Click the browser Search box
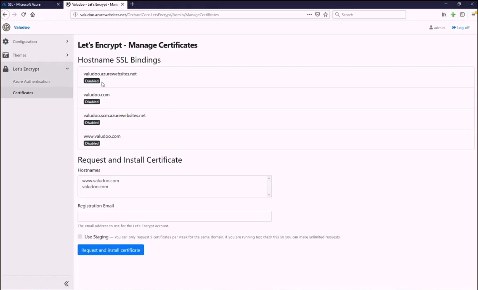This screenshot has width=478, height=290. 369,14
